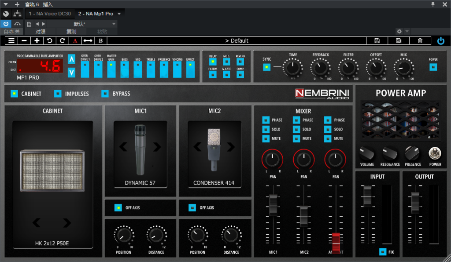Click the 对照 compare button

coord(41,32)
